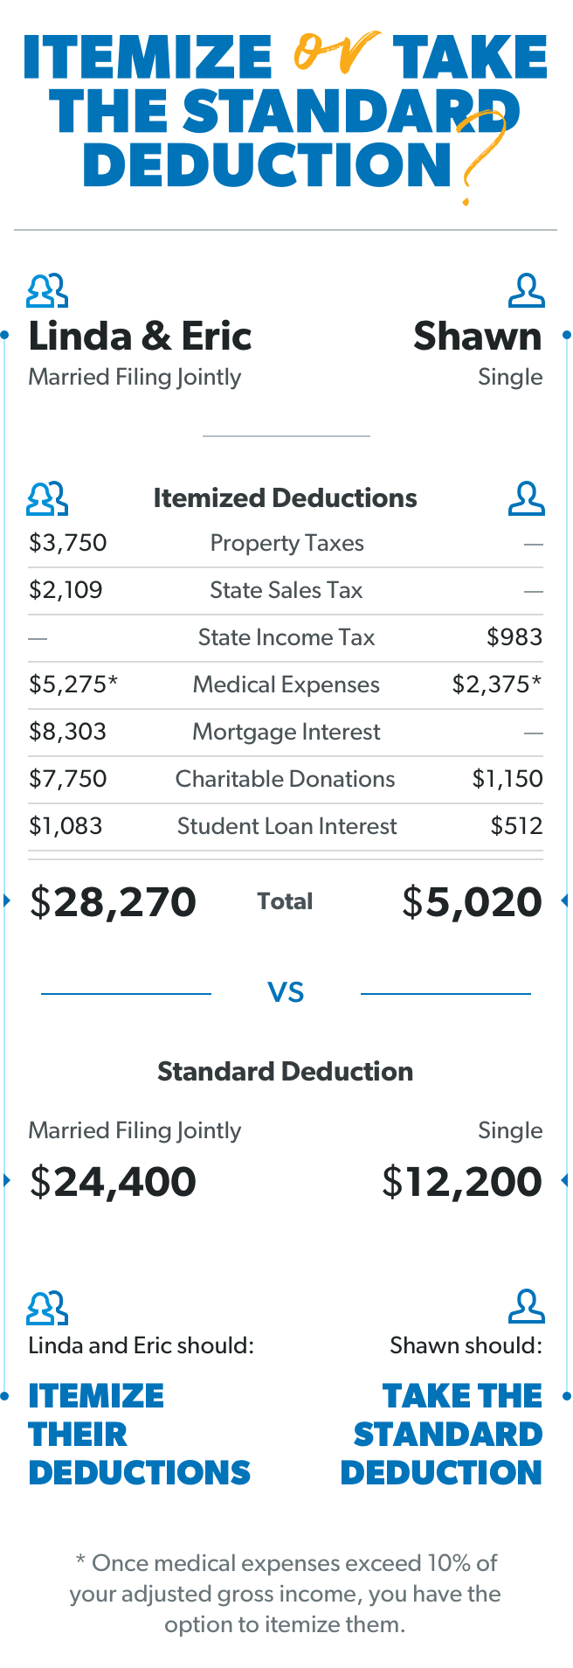Click ITEMIZE THEIR DEDUCTIONS recommendation
This screenshot has height=1668, width=573.
click(x=140, y=1434)
